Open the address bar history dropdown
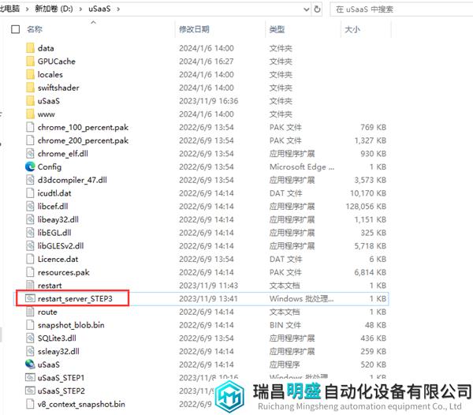 (x=306, y=9)
